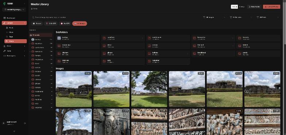The image size is (286, 135).
Task: Open the ooty subfolder card
Action: click(x=123, y=61)
